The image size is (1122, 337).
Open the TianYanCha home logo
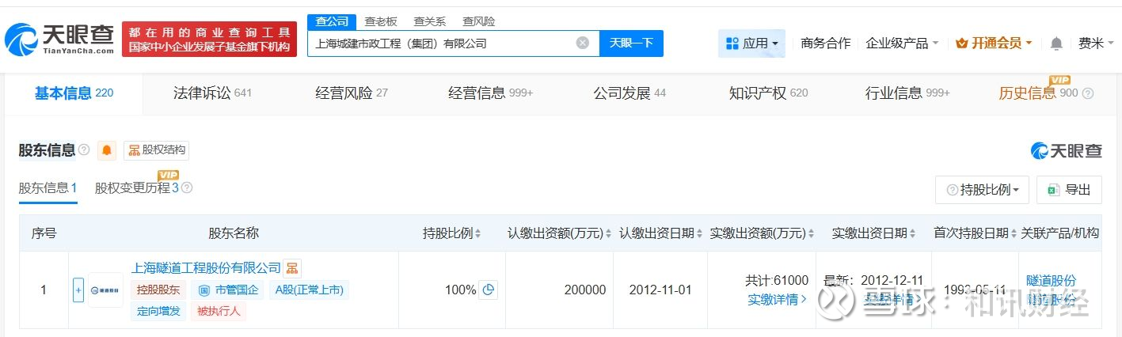[x=59, y=38]
